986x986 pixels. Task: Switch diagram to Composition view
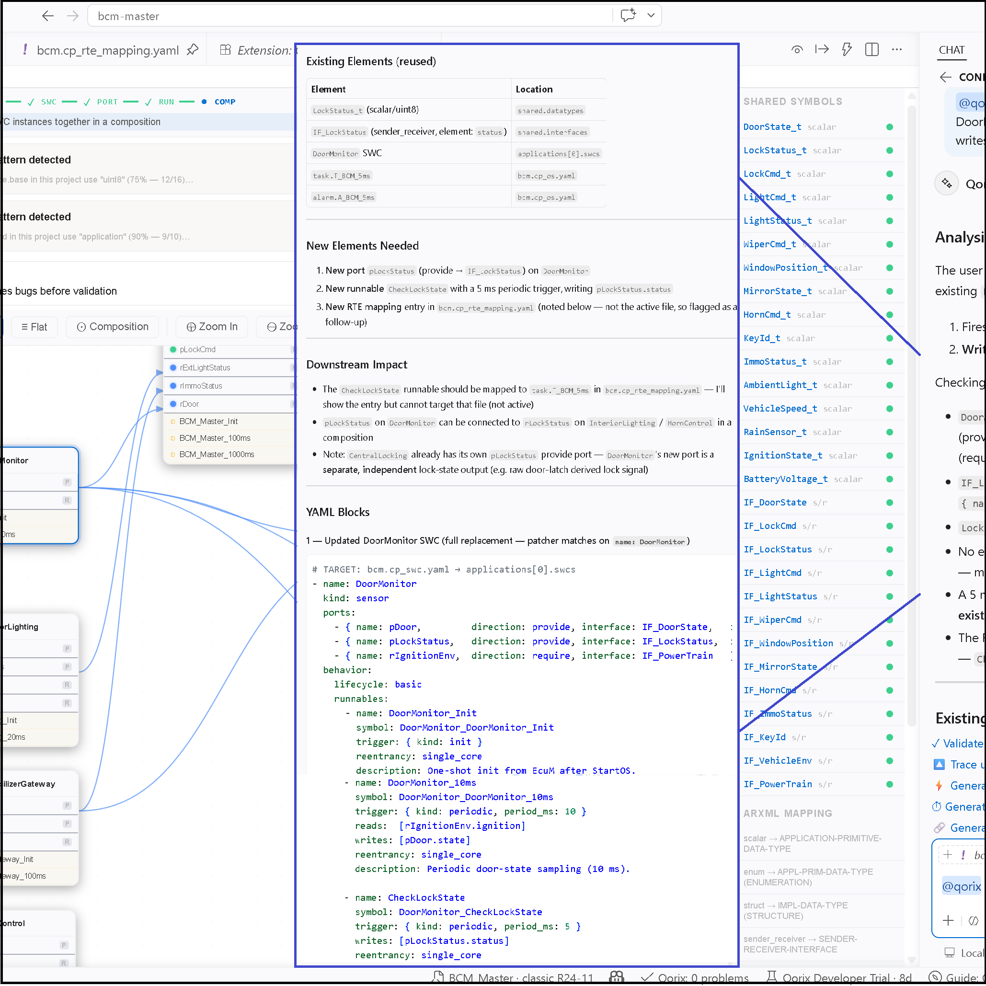[x=113, y=327]
